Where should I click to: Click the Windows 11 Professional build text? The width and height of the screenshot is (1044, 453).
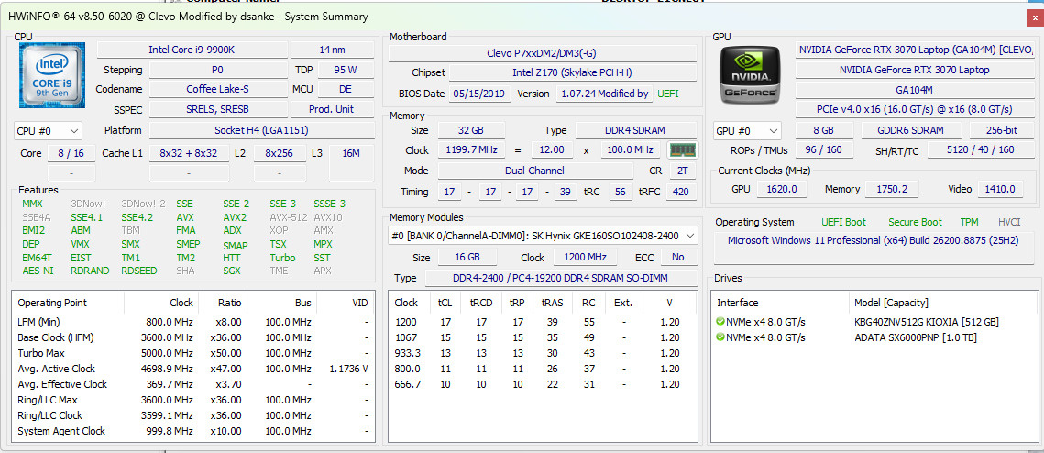[873, 240]
